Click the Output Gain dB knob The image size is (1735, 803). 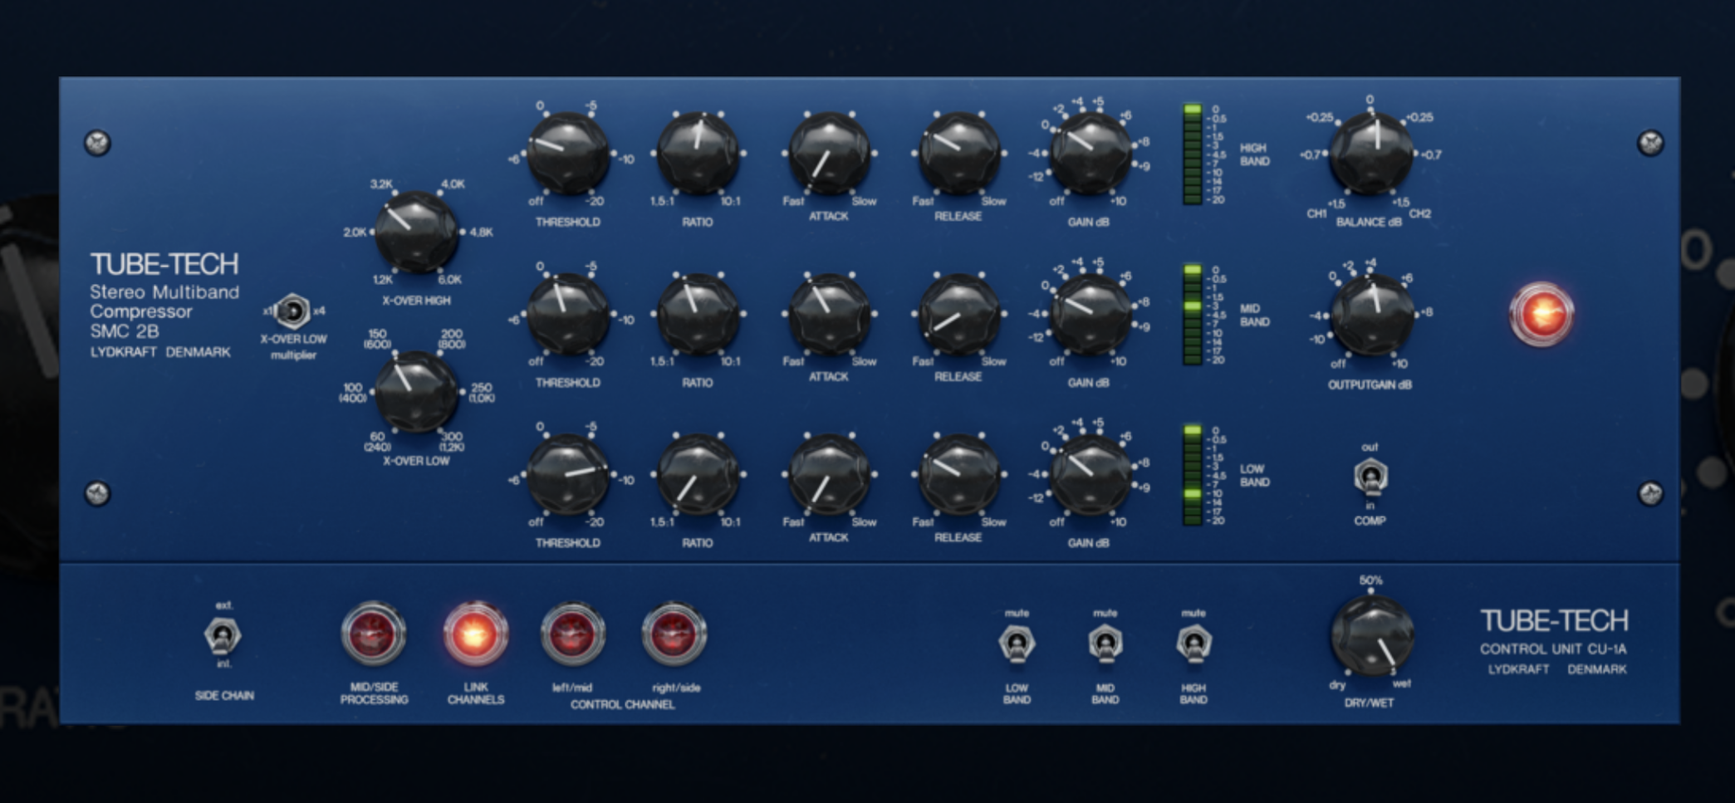[x=1370, y=314]
